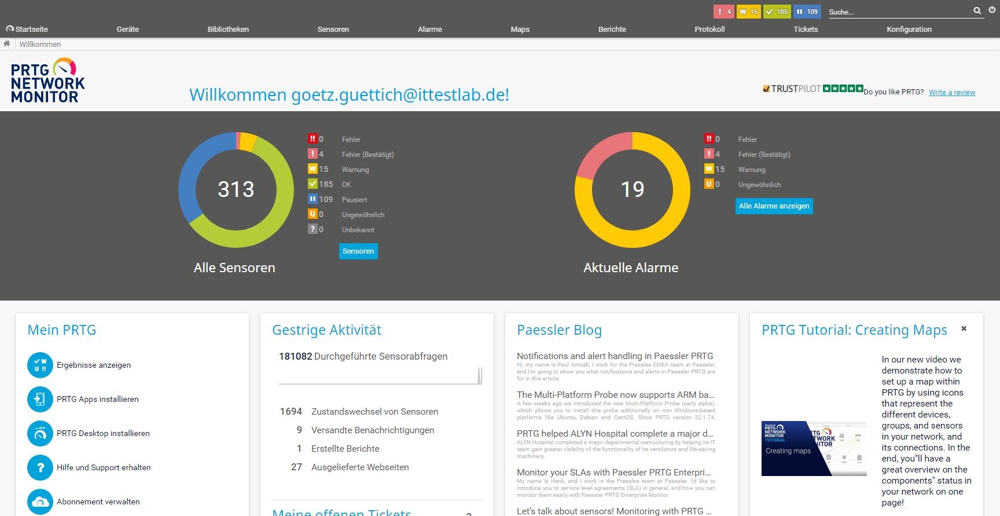
Task: Open the Creating maps video thumbnail
Action: click(x=814, y=449)
